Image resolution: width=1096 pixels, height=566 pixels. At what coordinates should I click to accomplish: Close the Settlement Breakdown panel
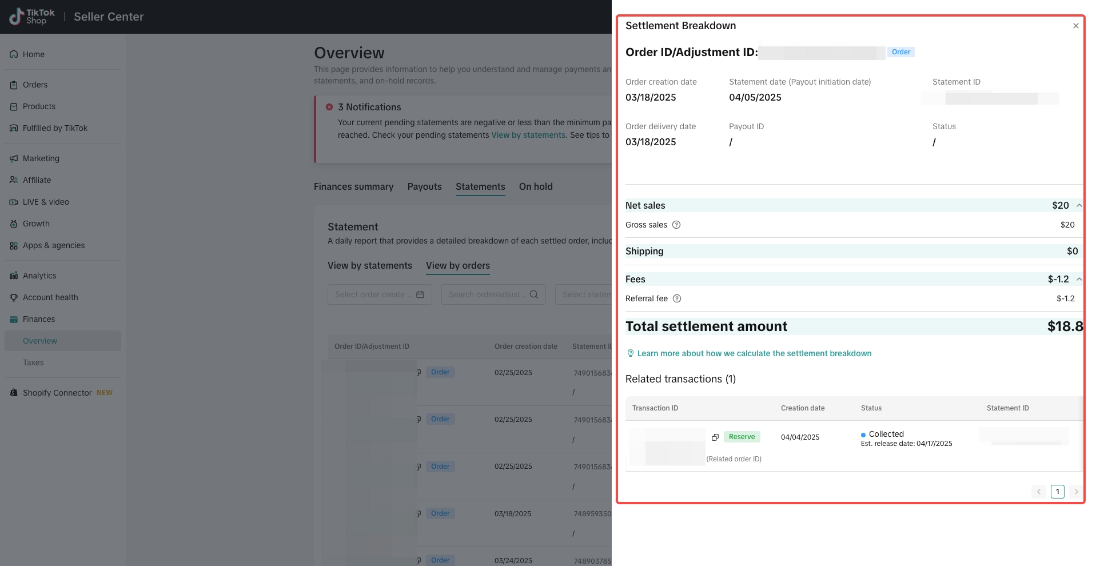(x=1075, y=26)
